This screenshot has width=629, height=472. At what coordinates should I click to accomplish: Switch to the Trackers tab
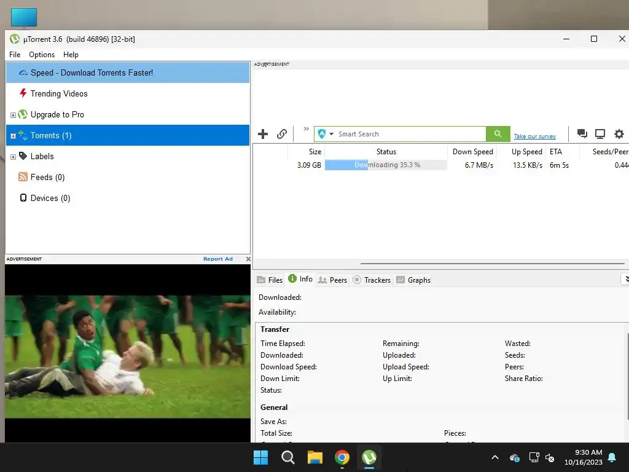372,280
